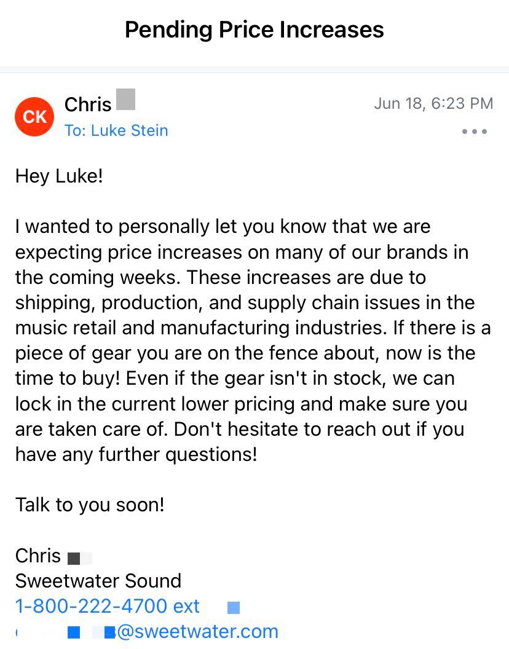Expand recipient details via 'To: Luke Stein'
Screen dimensions: 509x649
coord(116,130)
